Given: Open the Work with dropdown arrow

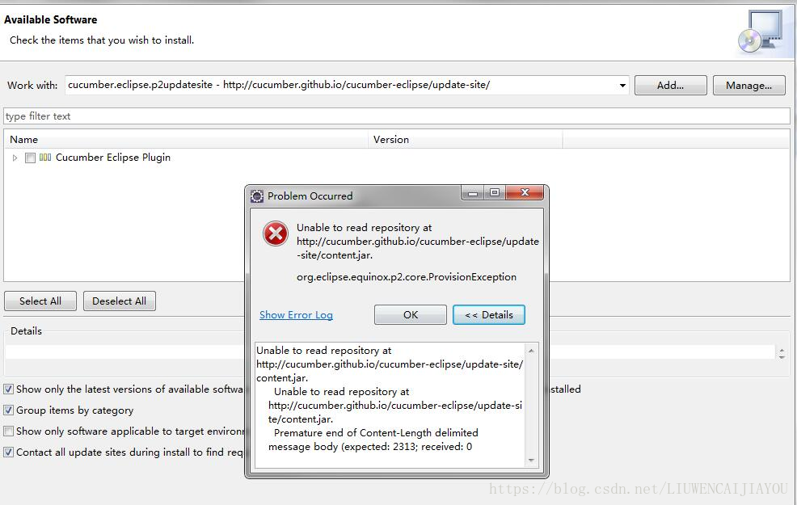Looking at the screenshot, I should tap(622, 86).
